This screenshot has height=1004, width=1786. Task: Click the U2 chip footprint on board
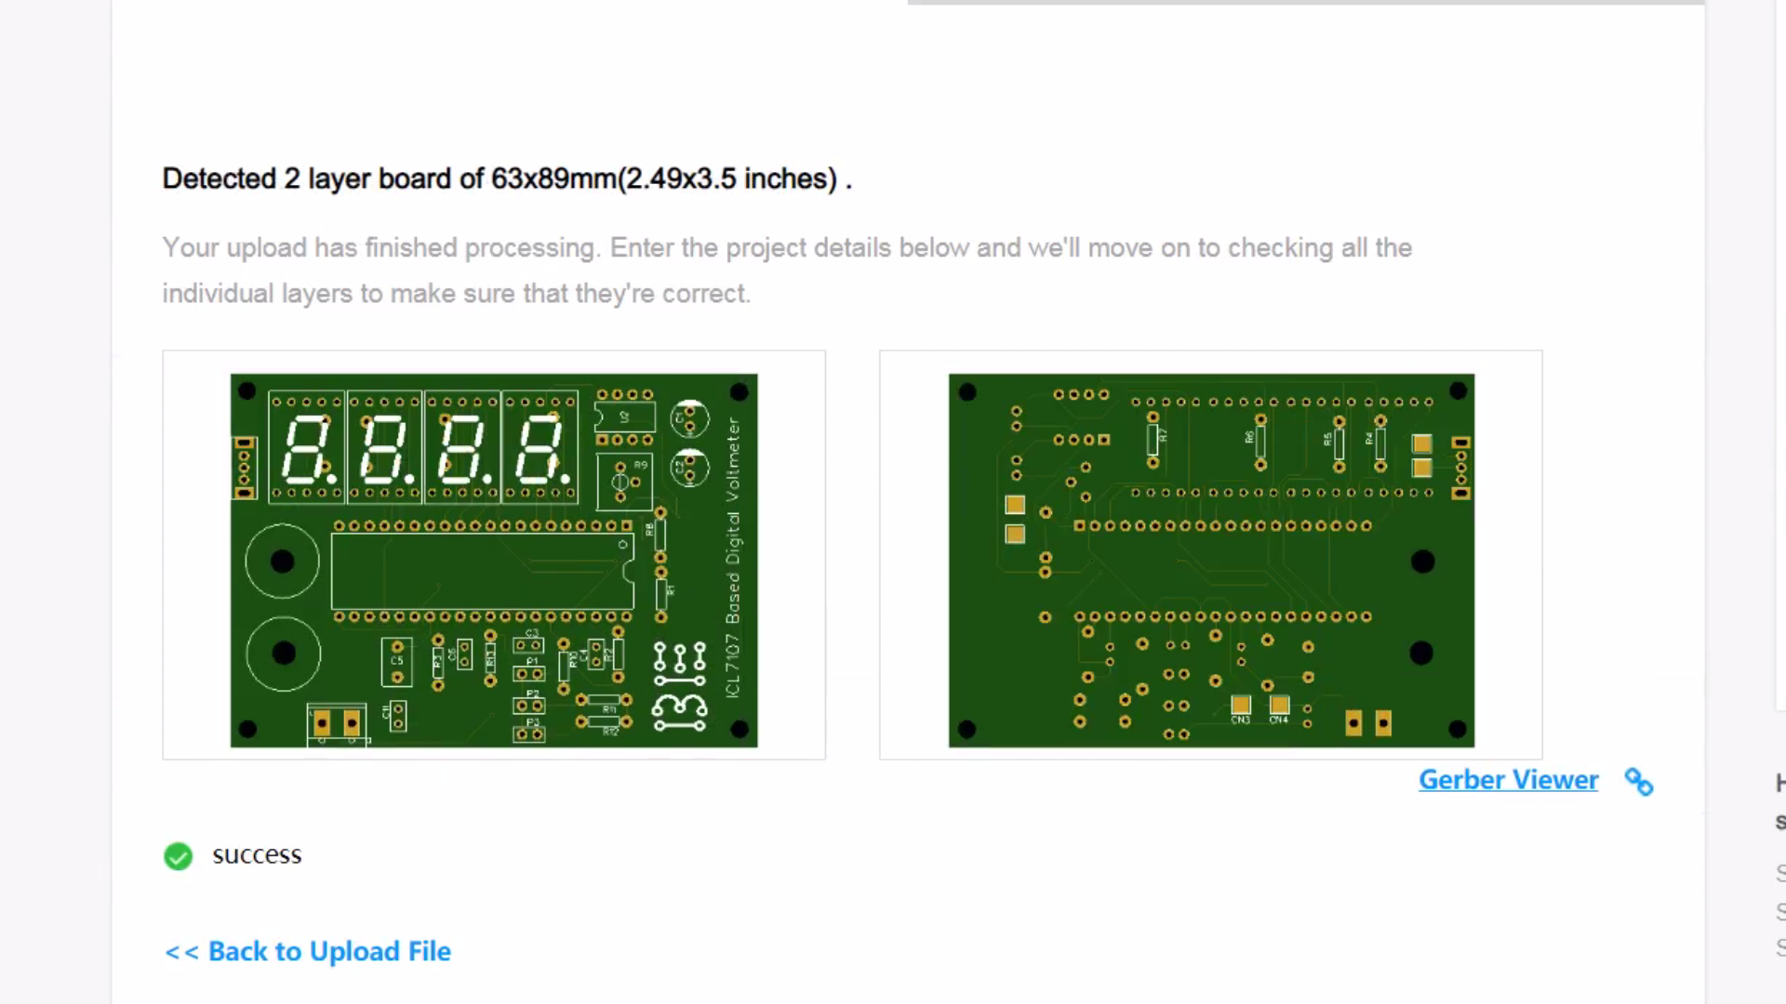(x=625, y=417)
